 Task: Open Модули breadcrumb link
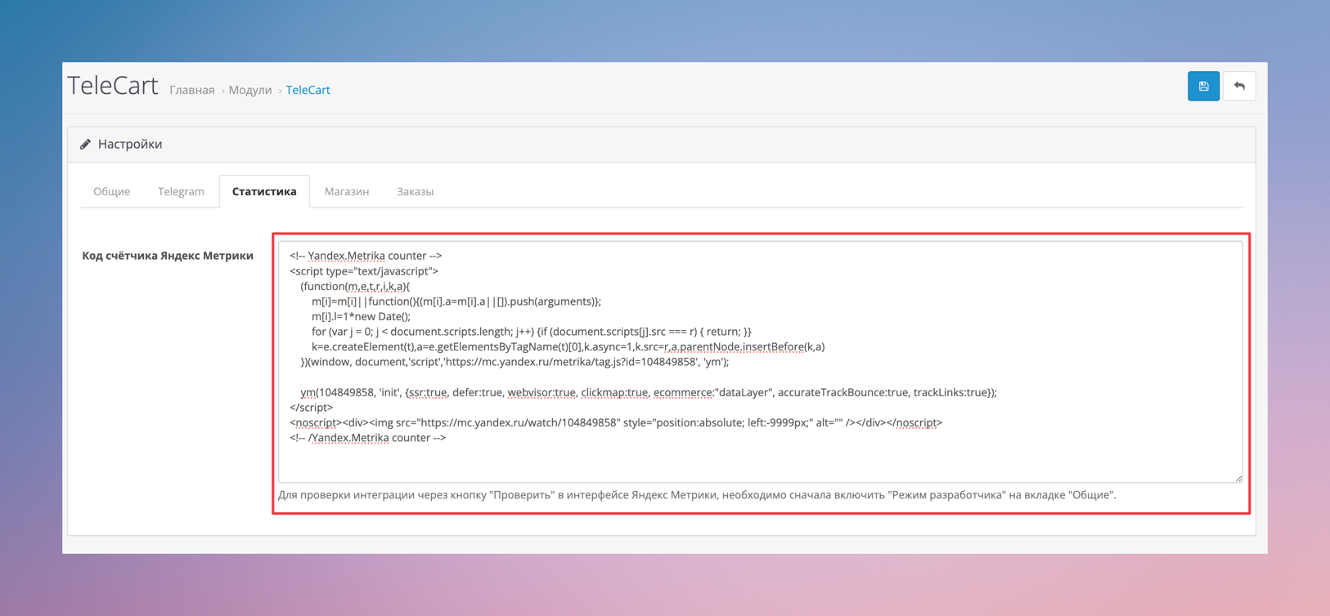(x=250, y=91)
